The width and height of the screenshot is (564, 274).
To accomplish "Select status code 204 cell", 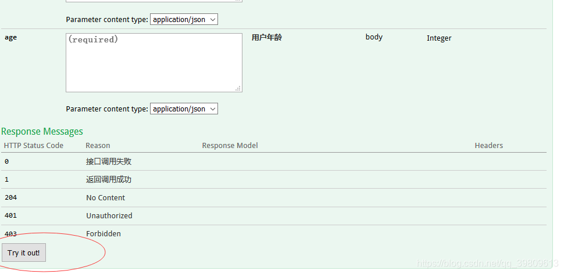I will coord(11,197).
